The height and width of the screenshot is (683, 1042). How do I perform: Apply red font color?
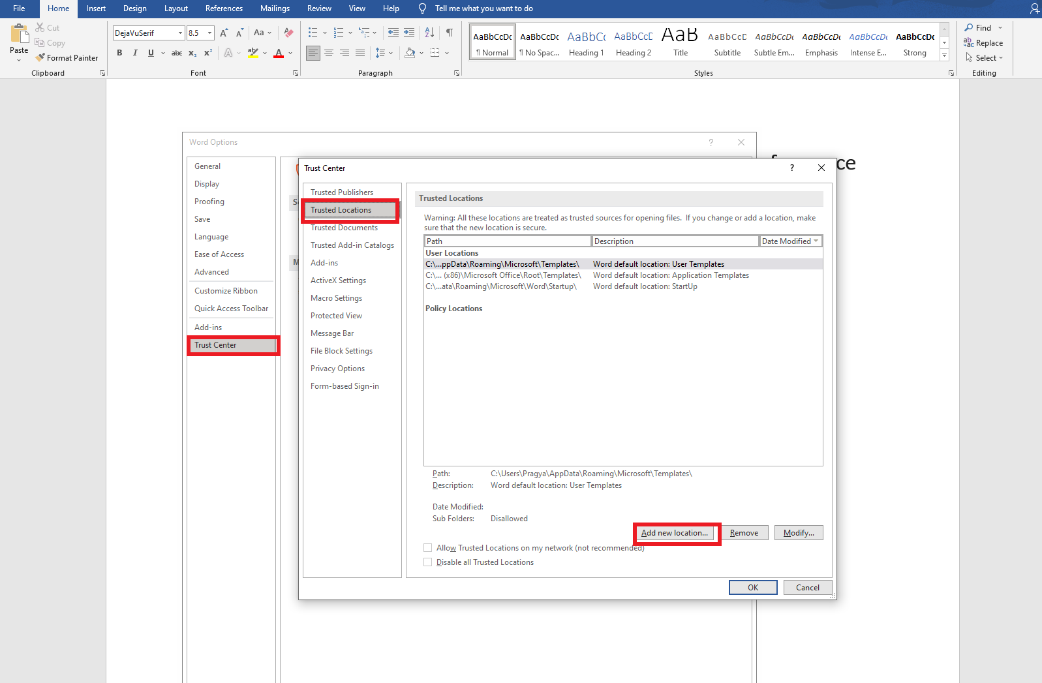(279, 53)
